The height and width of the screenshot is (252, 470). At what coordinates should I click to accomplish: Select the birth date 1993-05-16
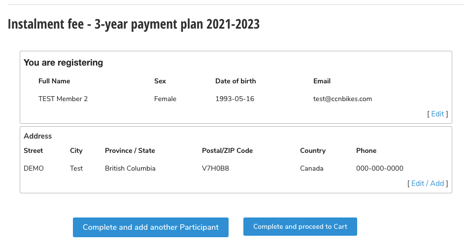click(235, 99)
